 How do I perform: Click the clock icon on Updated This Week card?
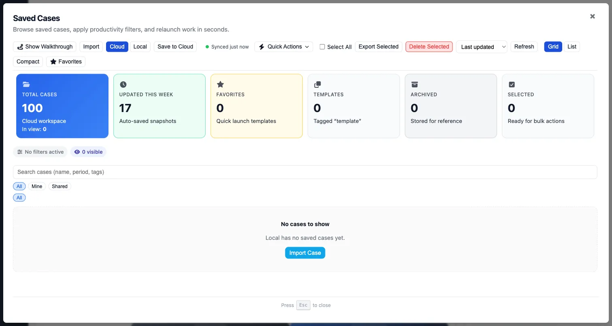[x=123, y=85]
